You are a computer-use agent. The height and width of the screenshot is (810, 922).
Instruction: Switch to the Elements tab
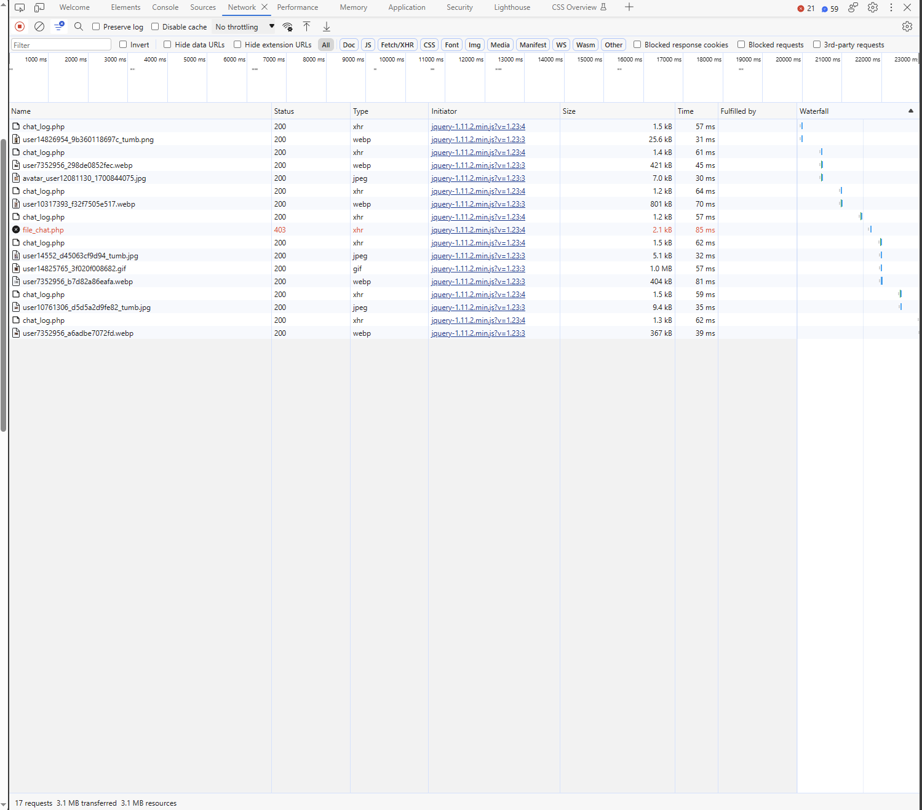tap(125, 7)
